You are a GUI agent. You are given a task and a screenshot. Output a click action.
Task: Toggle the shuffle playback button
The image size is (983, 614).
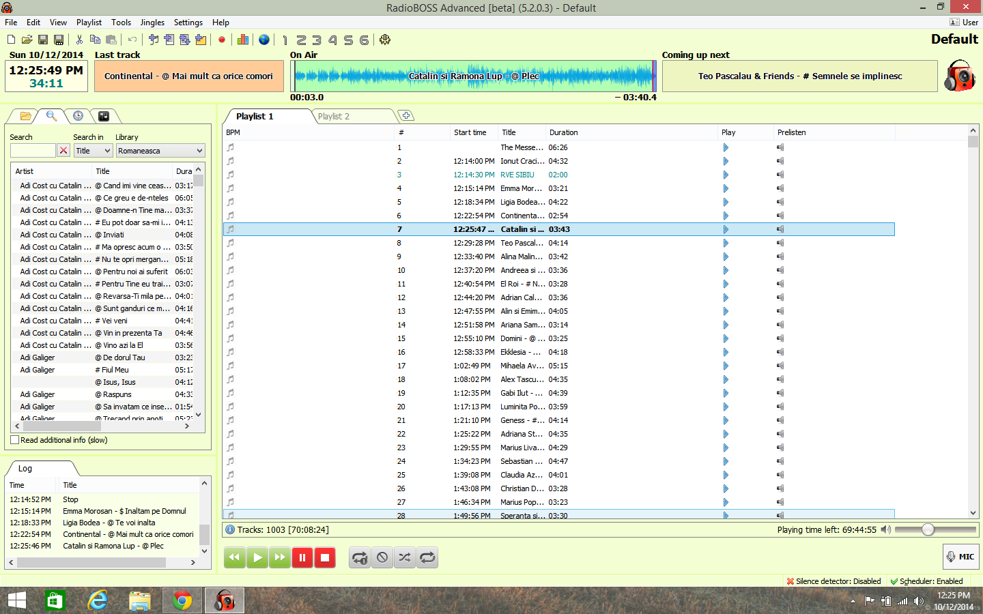(x=405, y=557)
